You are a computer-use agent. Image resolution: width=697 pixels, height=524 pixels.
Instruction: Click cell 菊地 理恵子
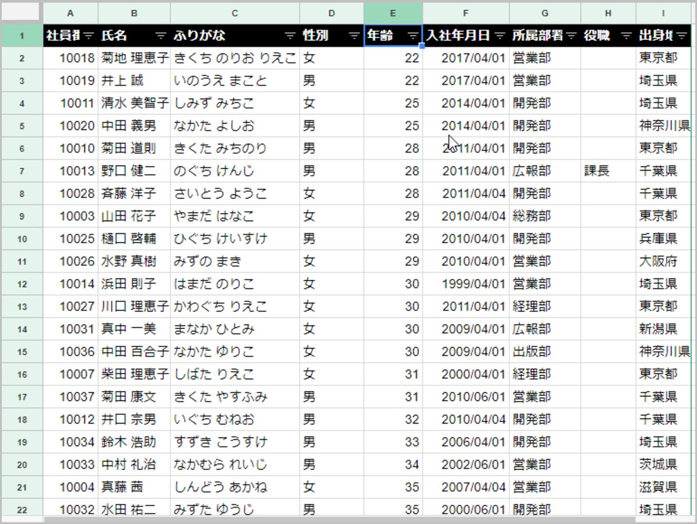[134, 58]
